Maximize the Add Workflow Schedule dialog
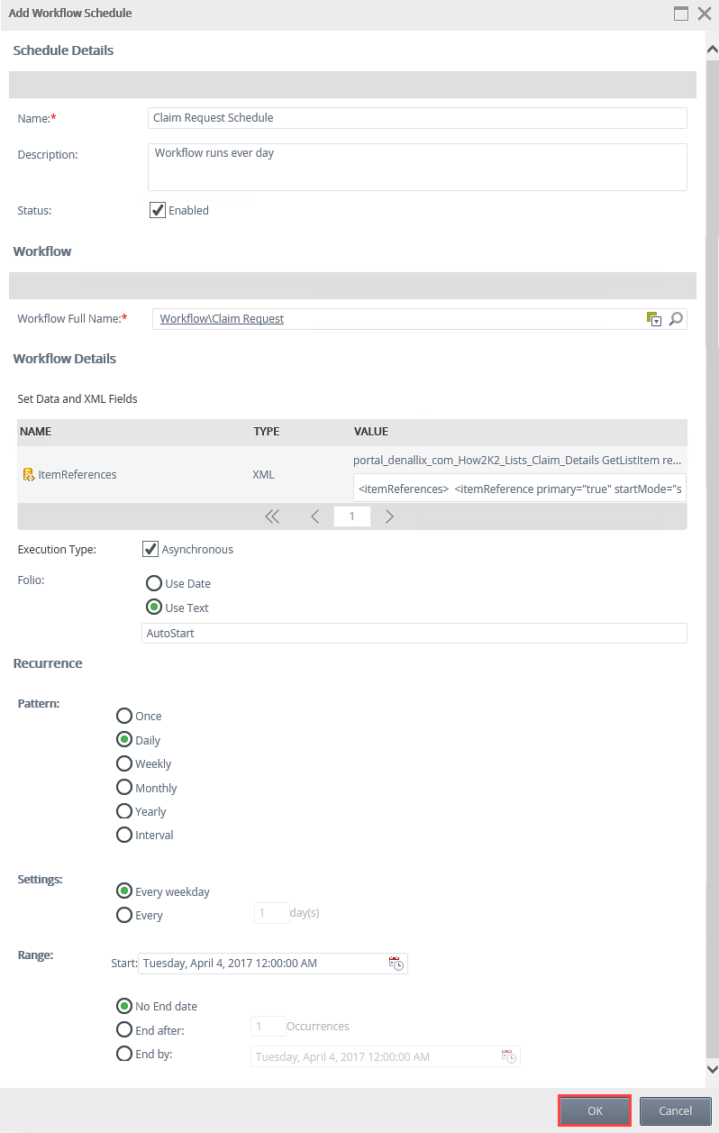 (681, 14)
